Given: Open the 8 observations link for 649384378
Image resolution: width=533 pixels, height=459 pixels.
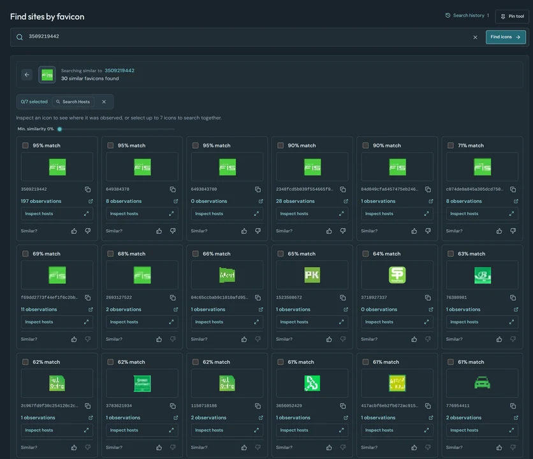Looking at the screenshot, I should [x=124, y=202].
